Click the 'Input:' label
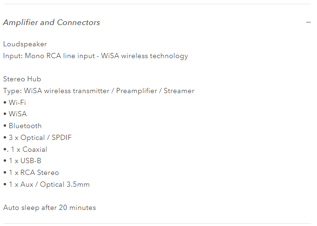Image resolution: width=317 pixels, height=226 pixels. 12,56
